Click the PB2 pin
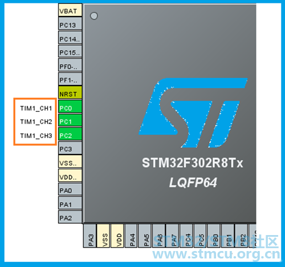Screen dimensions: 285x267 241,236
